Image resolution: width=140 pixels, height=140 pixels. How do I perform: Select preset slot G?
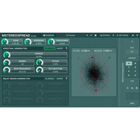click(x=129, y=75)
